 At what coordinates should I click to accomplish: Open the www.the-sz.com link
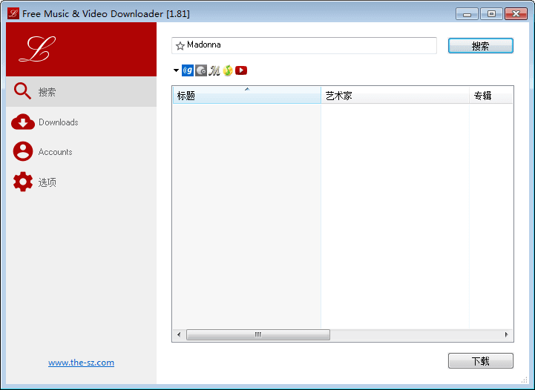point(81,363)
